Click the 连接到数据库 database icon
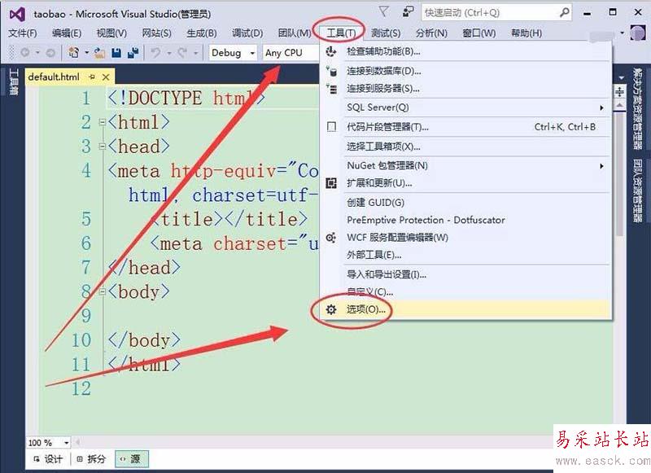The image size is (651, 473). pos(331,71)
